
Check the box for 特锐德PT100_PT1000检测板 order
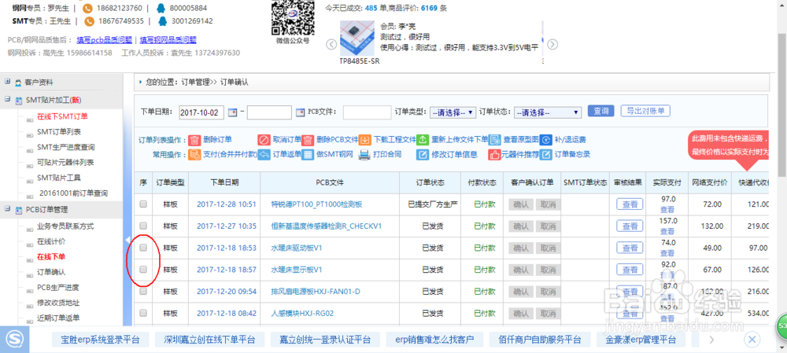[x=143, y=204]
